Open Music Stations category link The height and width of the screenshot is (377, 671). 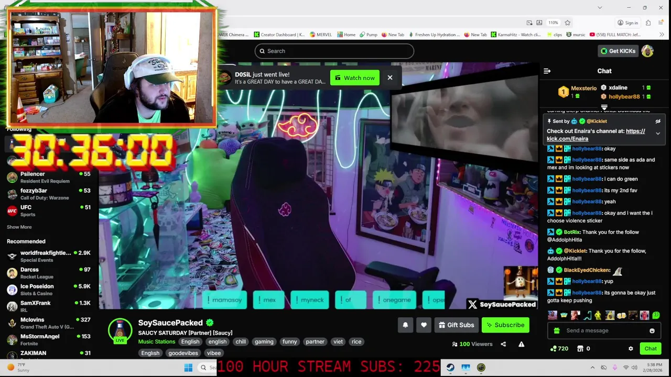click(x=157, y=342)
